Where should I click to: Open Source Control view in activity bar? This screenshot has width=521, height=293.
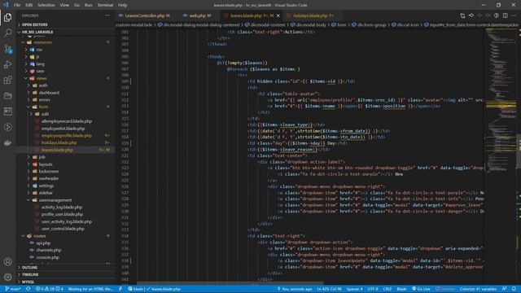coord(7,49)
